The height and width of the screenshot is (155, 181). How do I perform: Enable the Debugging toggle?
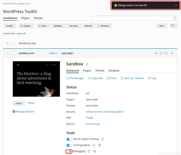click(69, 151)
